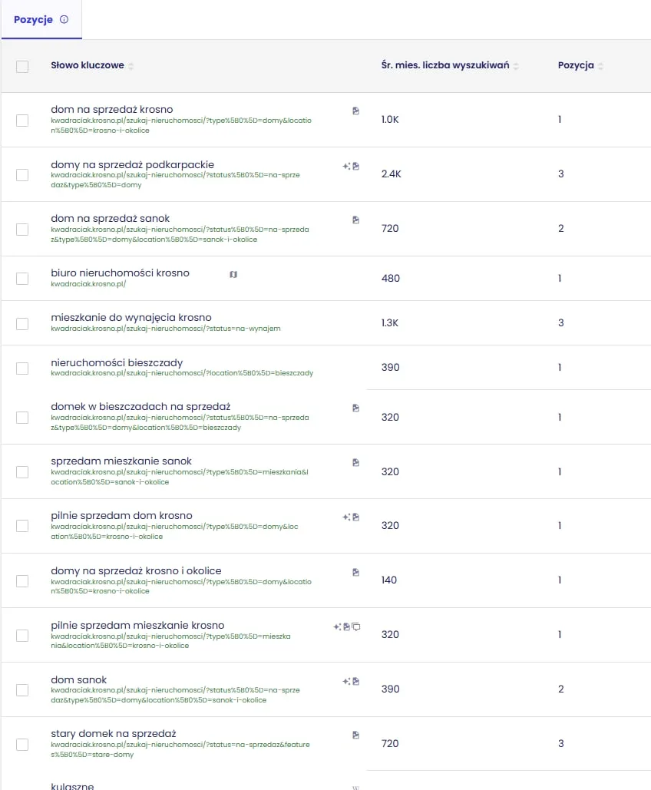Click the info icon beside Pozycje tab

tap(64, 20)
